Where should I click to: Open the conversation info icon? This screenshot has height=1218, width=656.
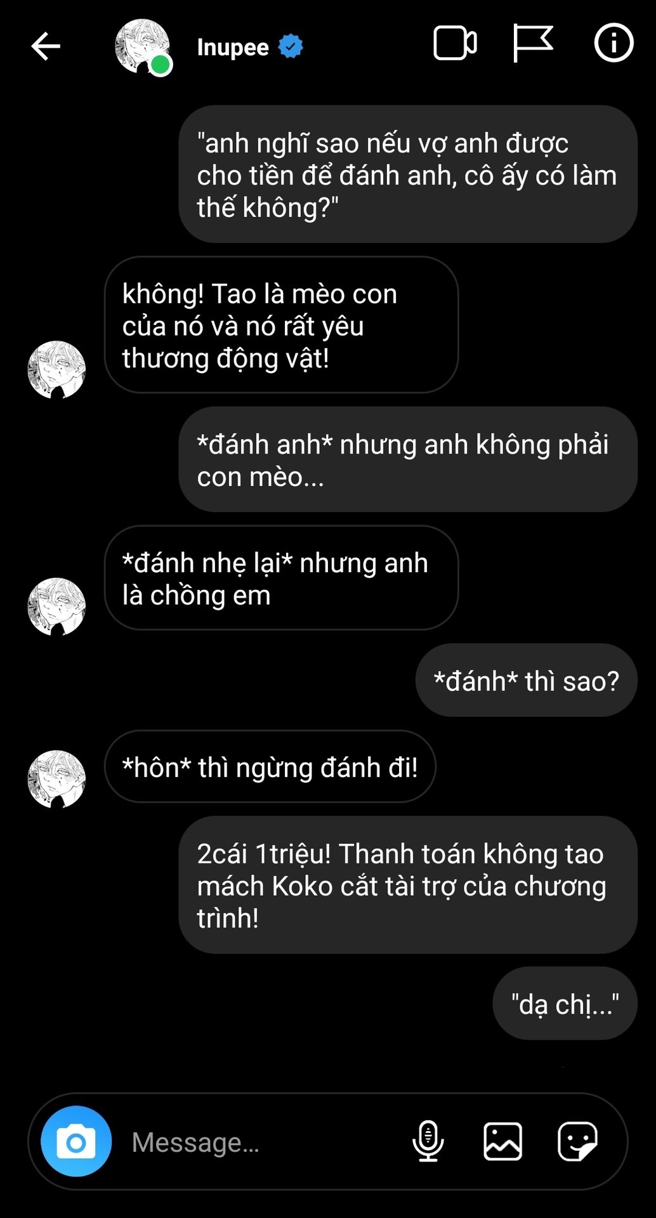(x=613, y=43)
